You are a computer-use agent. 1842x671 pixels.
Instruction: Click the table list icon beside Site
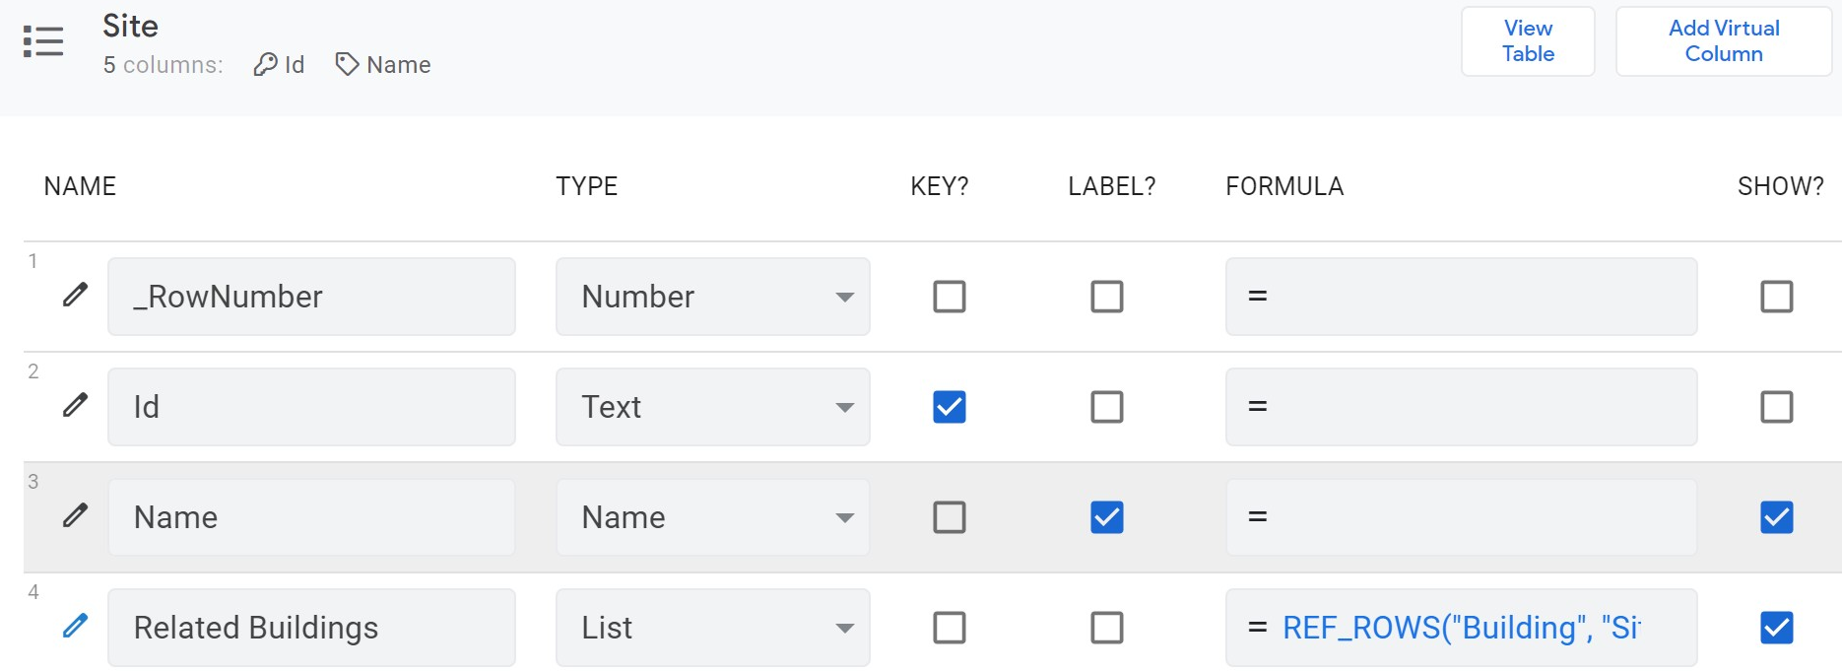pyautogui.click(x=43, y=41)
